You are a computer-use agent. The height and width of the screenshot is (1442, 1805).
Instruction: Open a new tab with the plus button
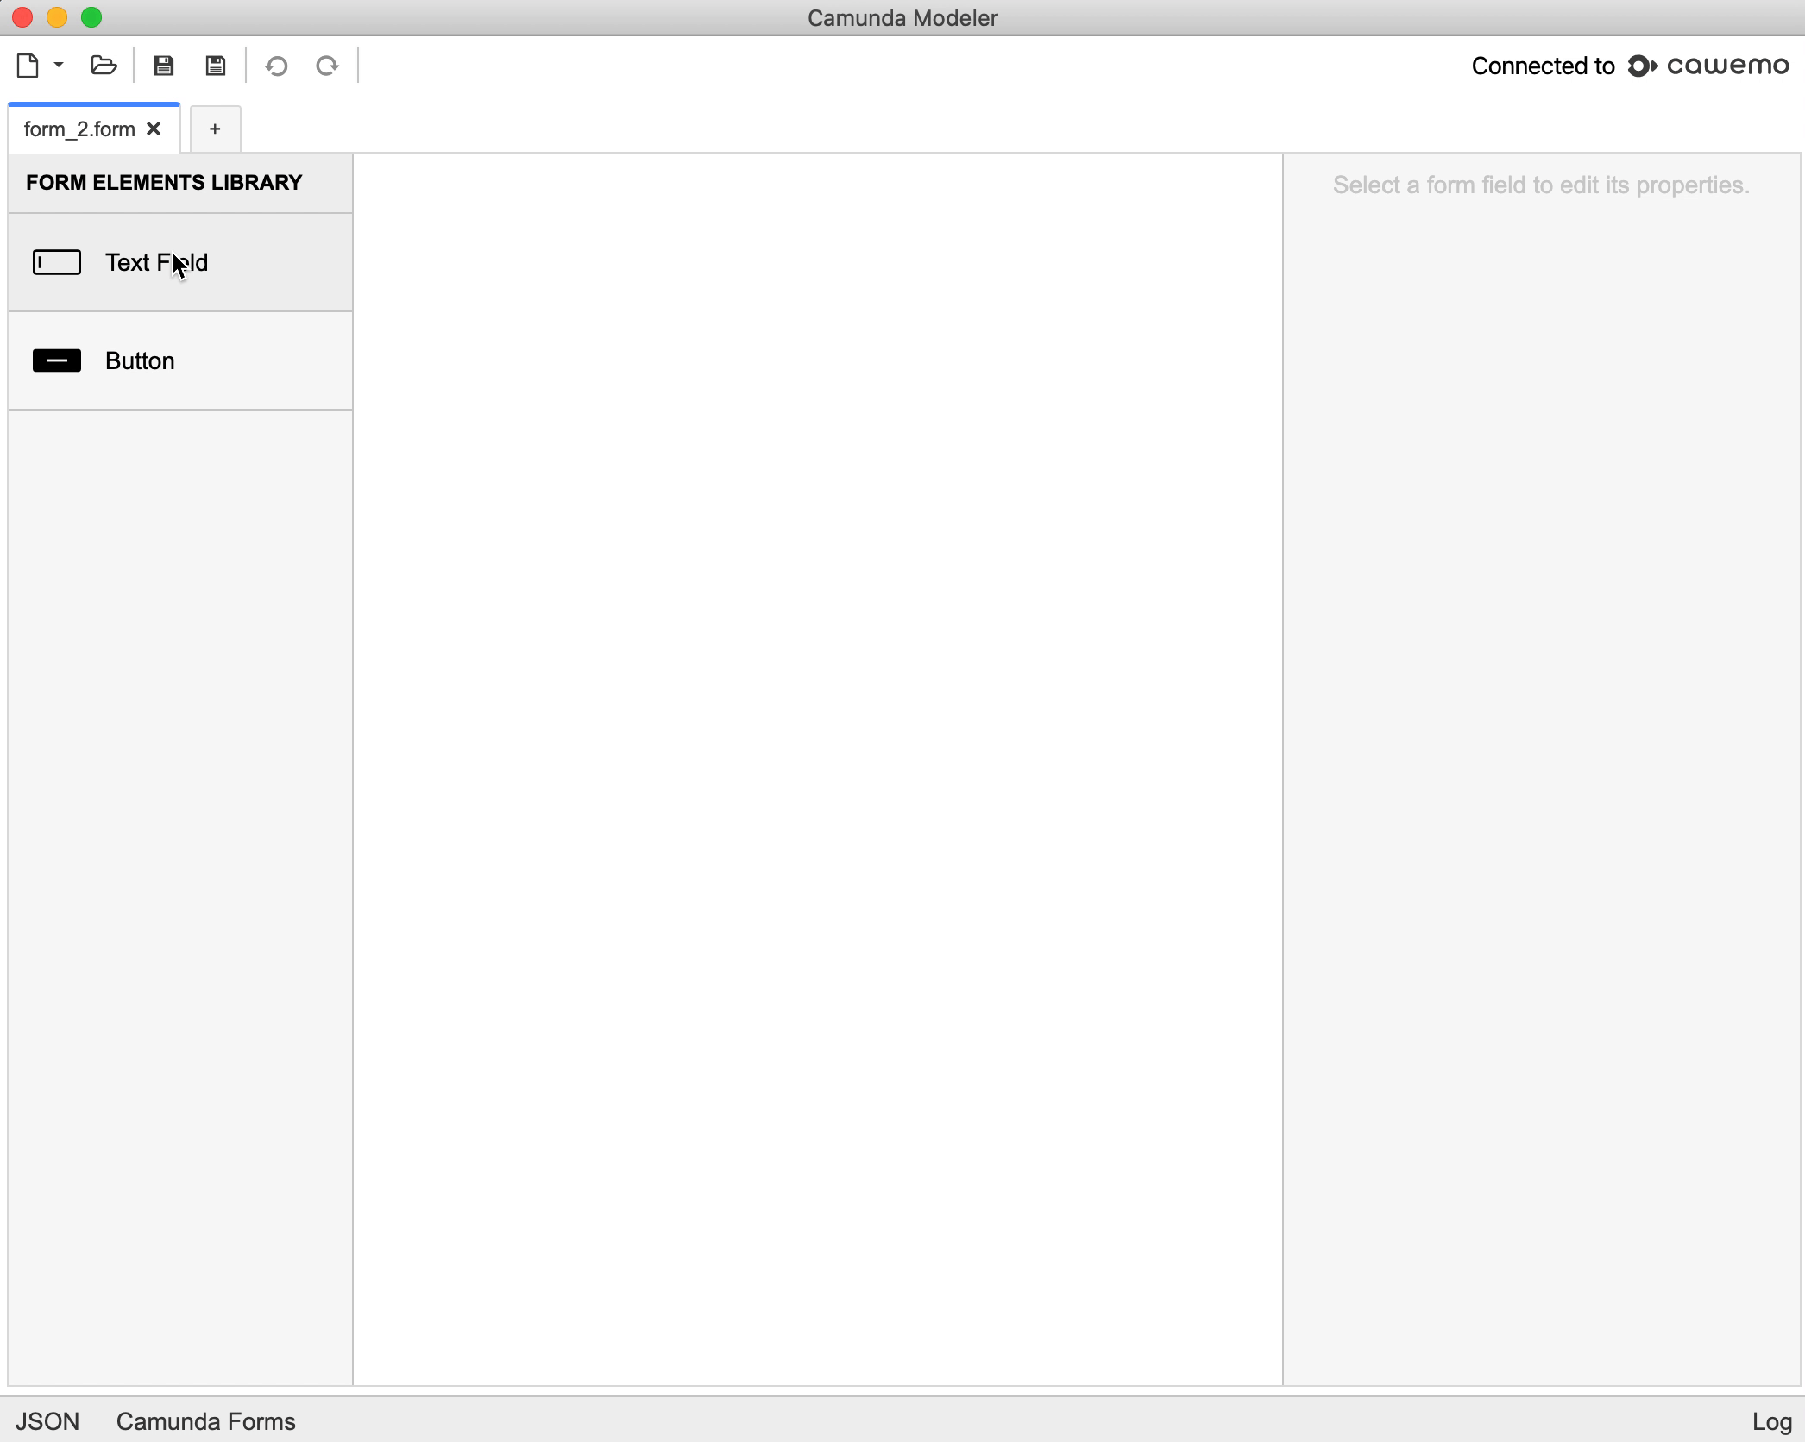click(215, 129)
